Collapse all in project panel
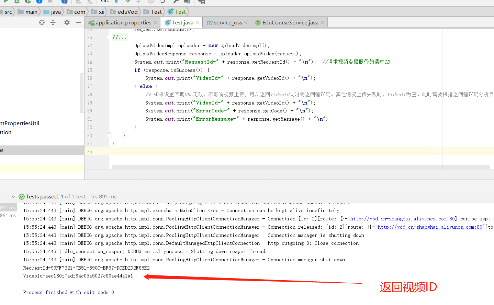Viewport: 494px width, 305px height. click(x=53, y=22)
